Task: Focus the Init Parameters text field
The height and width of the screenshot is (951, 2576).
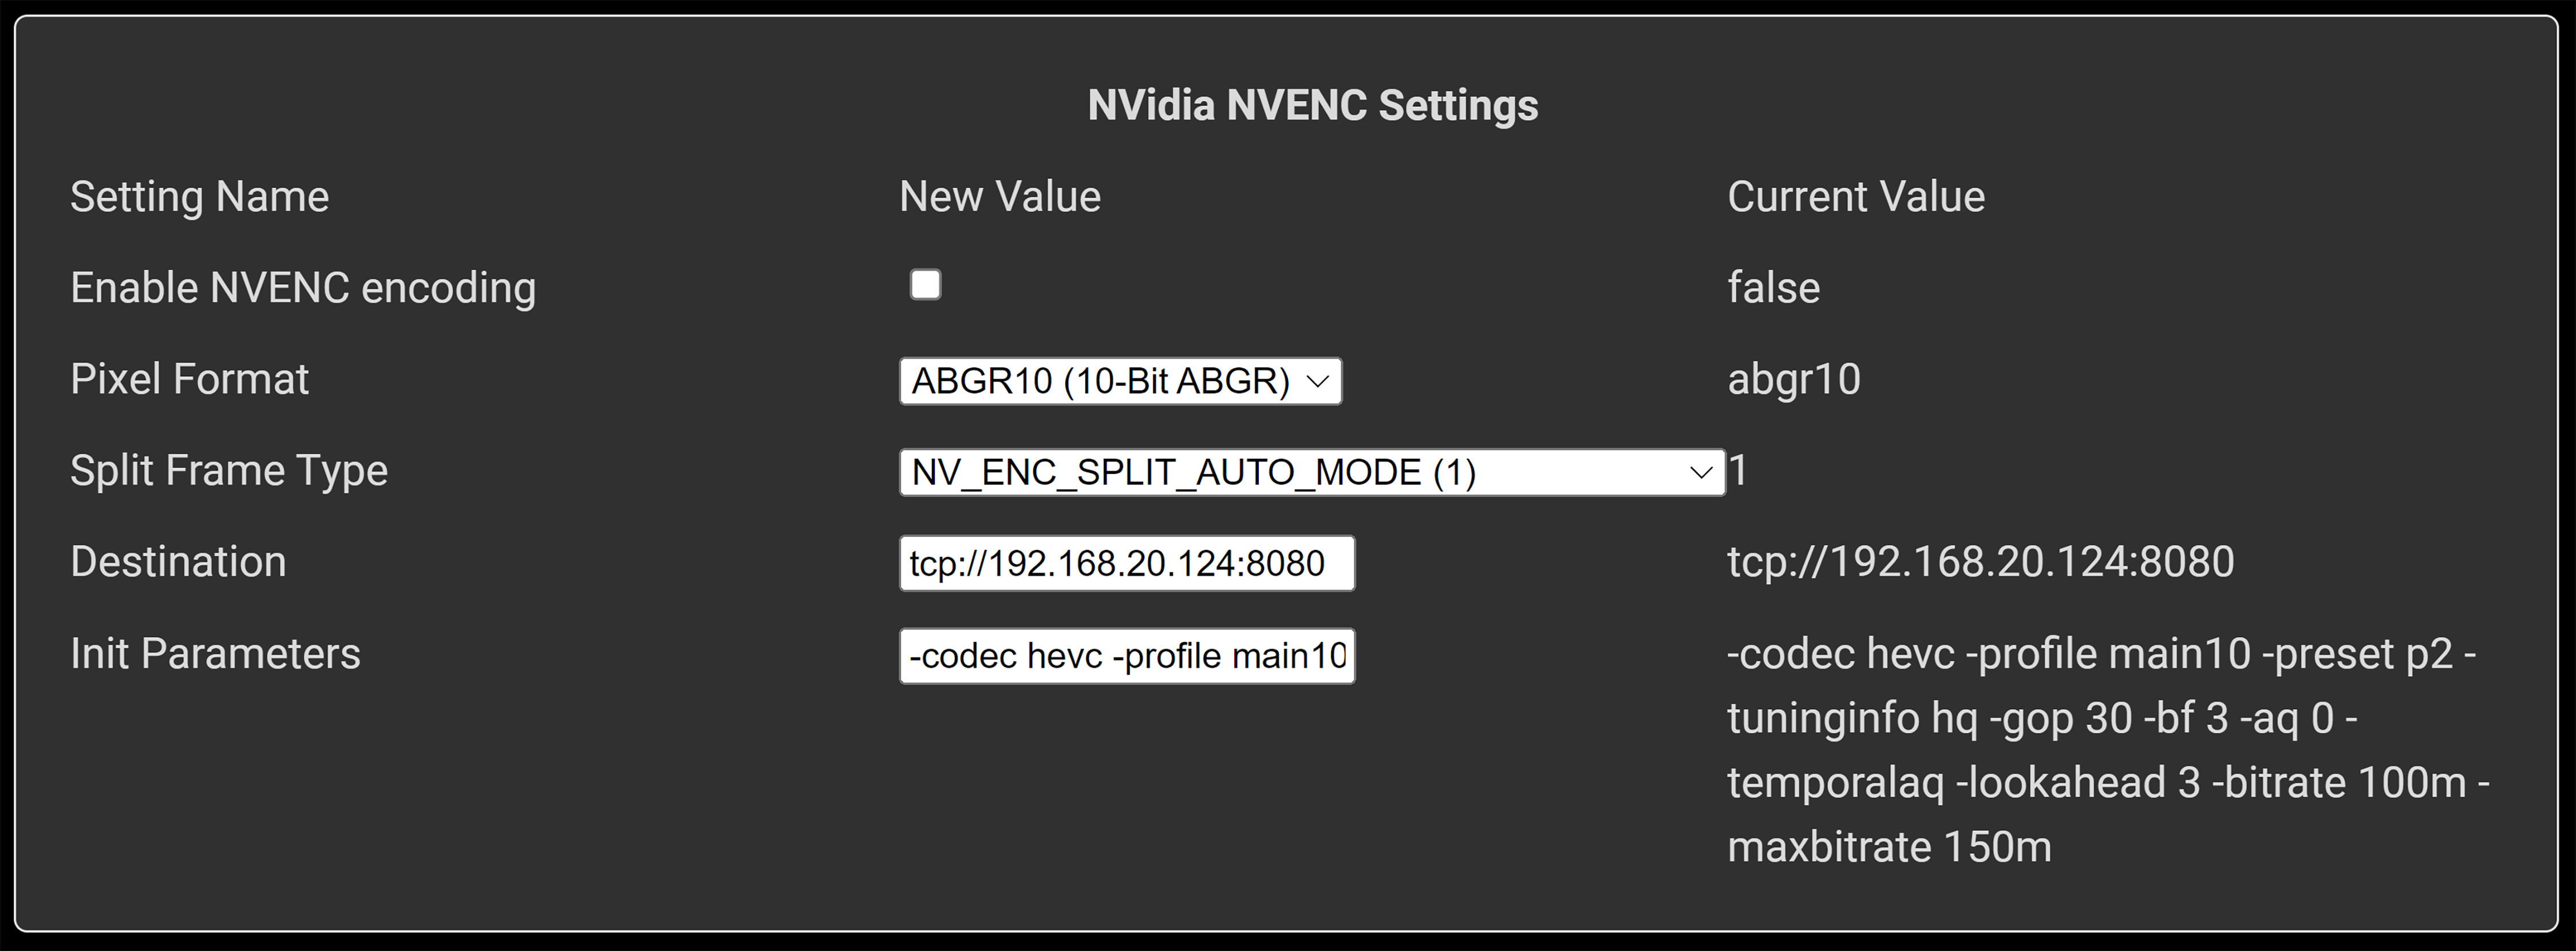Action: point(1127,656)
